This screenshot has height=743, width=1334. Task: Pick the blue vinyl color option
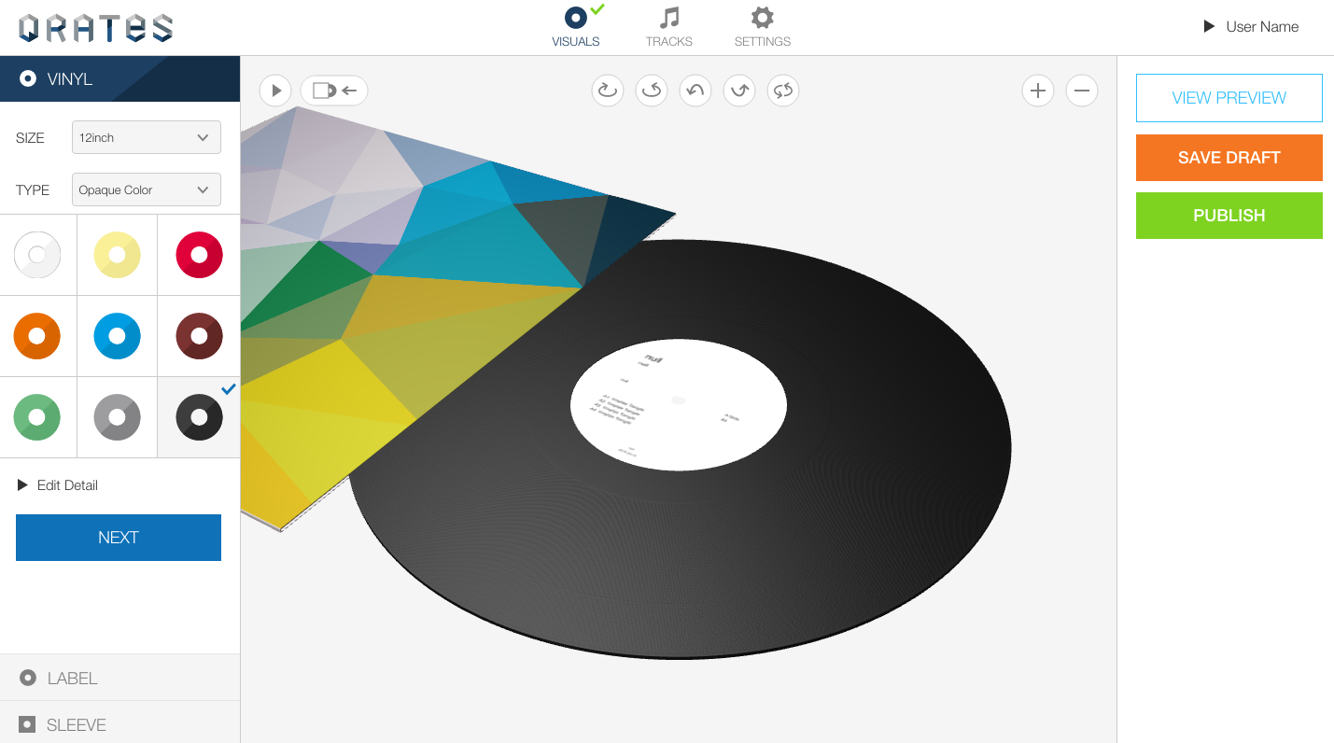click(x=118, y=336)
